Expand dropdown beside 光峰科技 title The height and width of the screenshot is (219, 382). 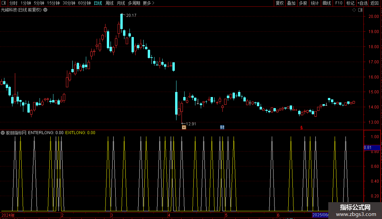[x=45, y=10]
